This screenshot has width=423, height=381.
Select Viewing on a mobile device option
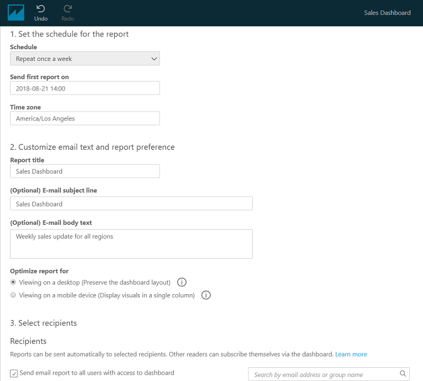point(13,295)
